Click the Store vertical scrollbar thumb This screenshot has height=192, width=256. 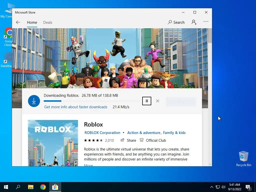point(210,36)
